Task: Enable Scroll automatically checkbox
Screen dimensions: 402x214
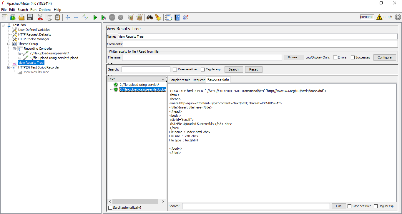Action: [110, 208]
